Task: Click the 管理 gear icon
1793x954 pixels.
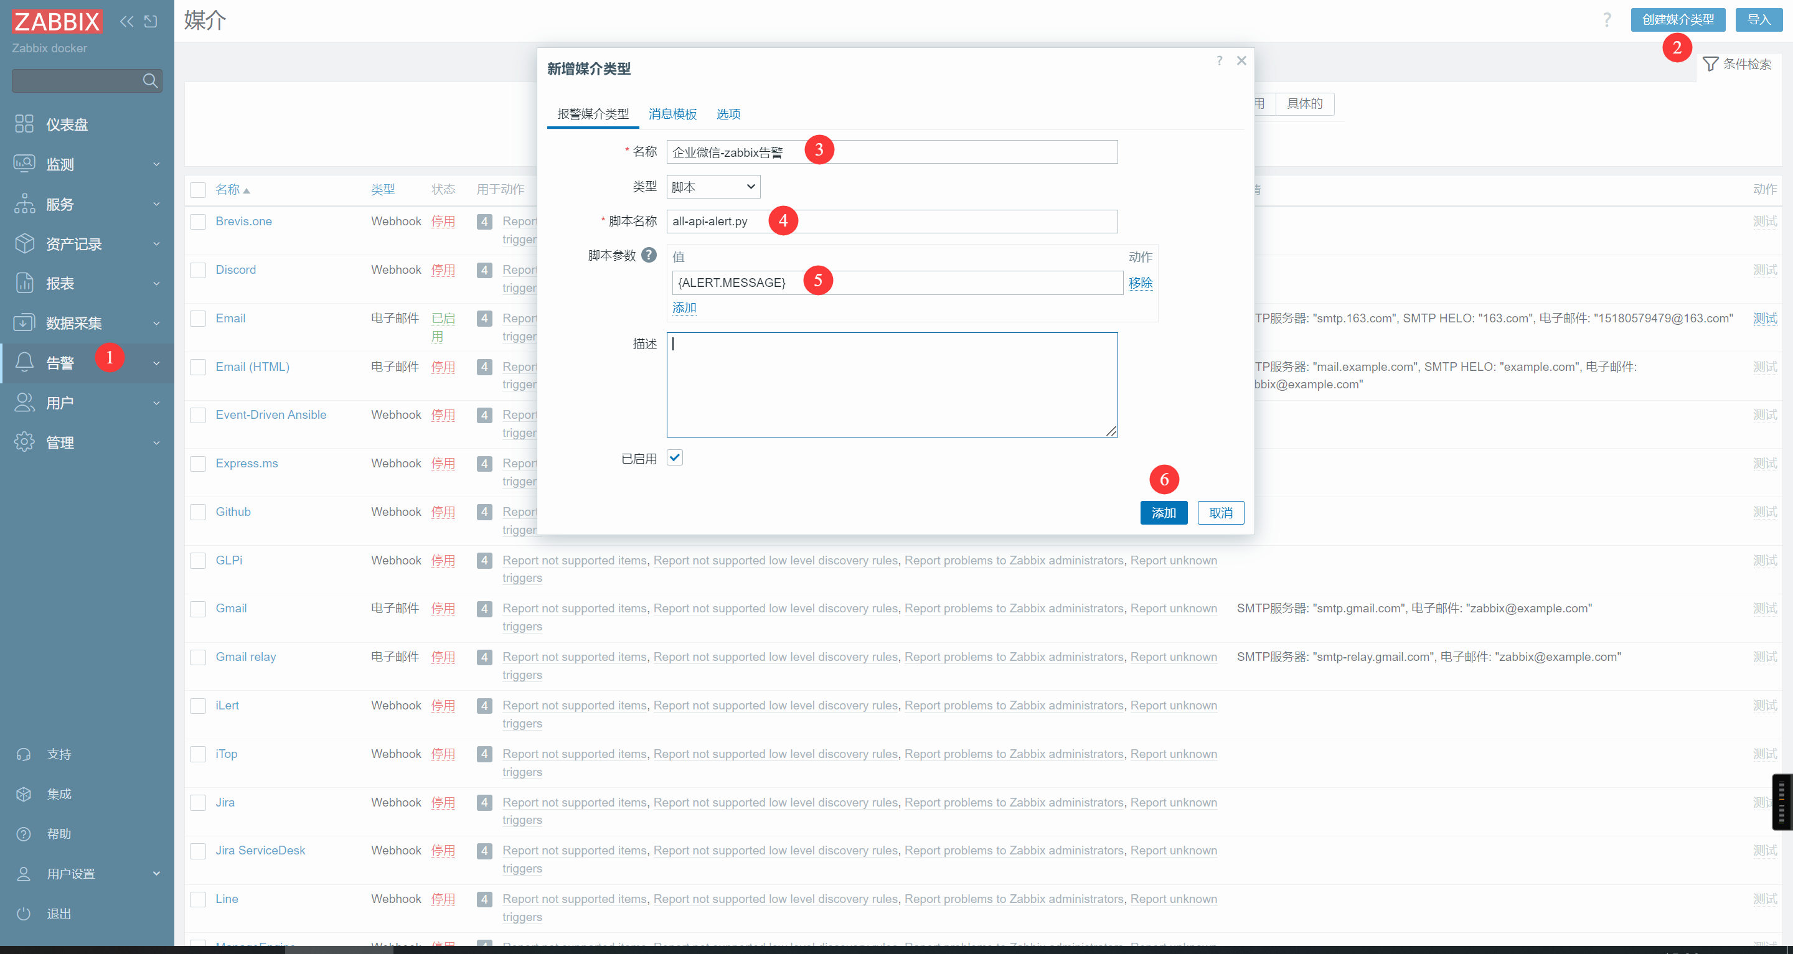Action: tap(24, 442)
